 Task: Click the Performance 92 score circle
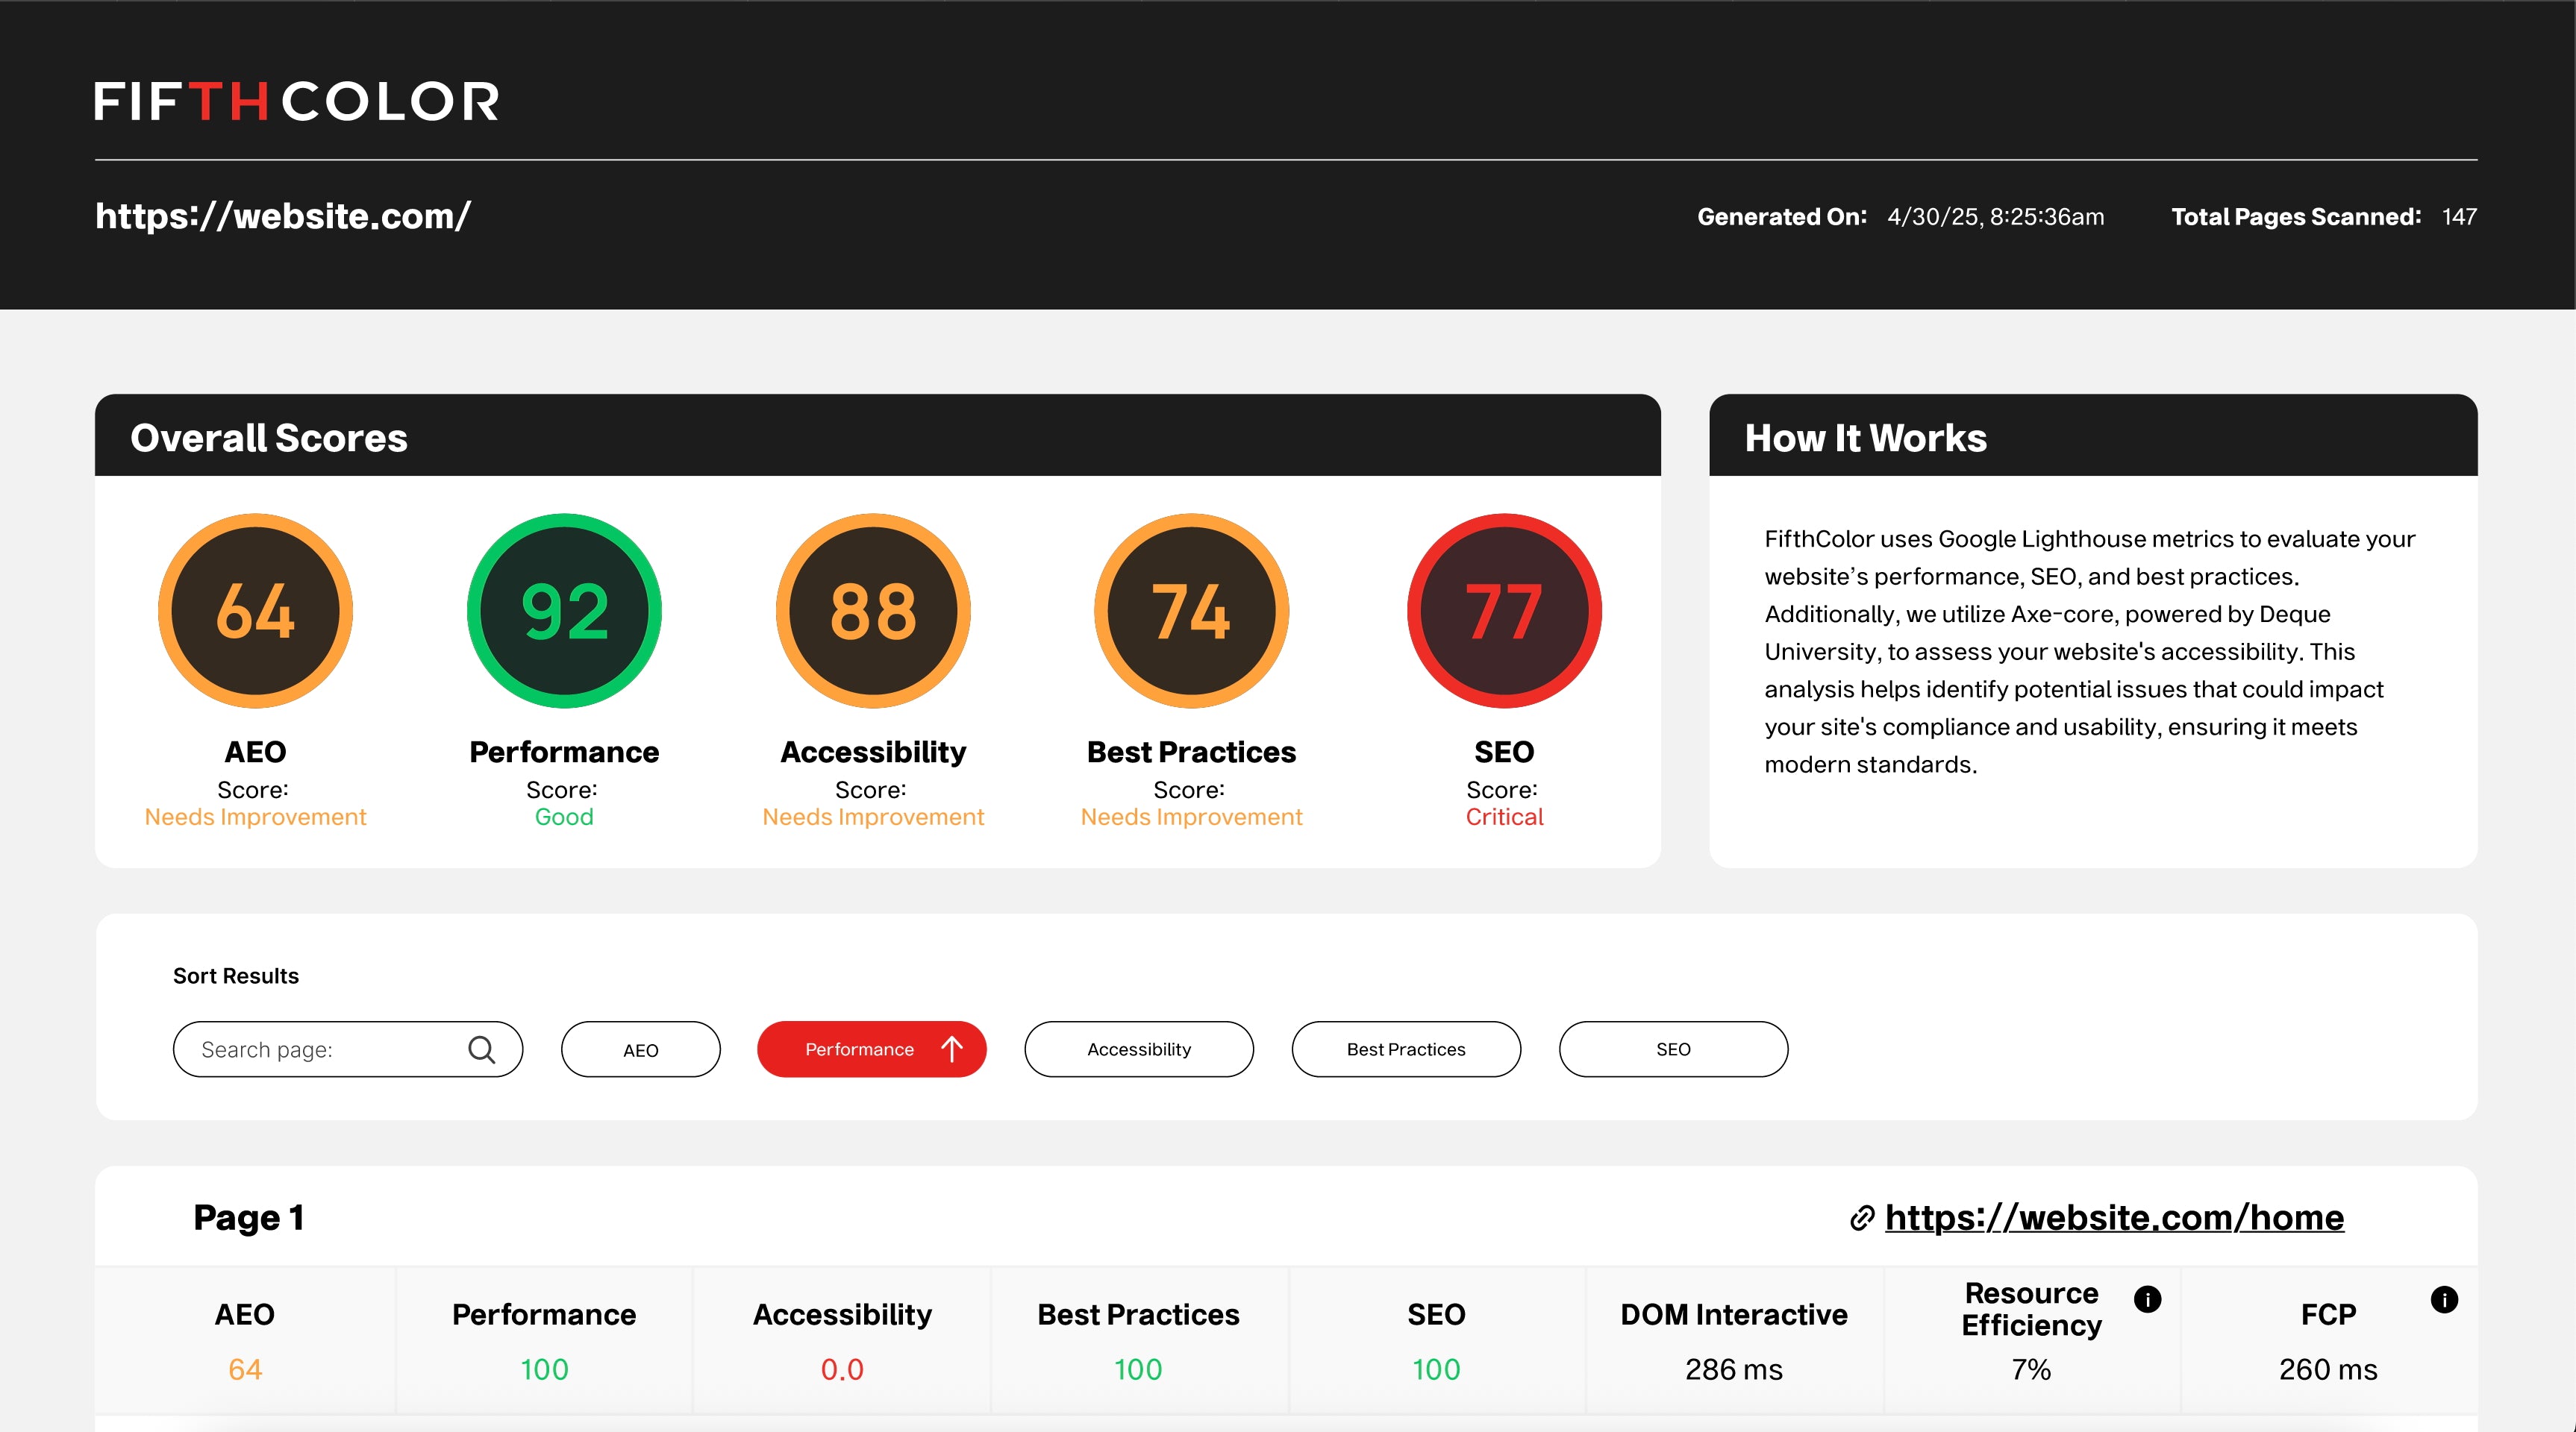[x=564, y=611]
